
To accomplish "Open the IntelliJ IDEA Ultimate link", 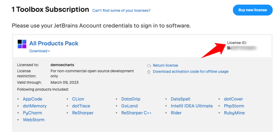I will 192,106.
